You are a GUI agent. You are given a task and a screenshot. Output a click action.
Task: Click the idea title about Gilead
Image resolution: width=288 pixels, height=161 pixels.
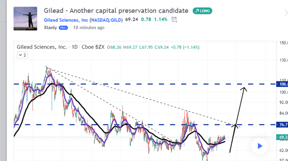pos(116,11)
